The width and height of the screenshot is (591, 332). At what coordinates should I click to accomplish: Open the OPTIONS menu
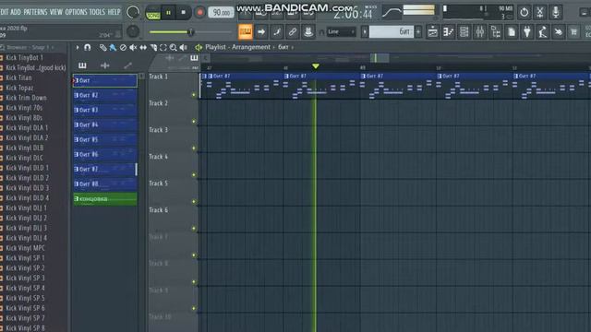click(76, 12)
